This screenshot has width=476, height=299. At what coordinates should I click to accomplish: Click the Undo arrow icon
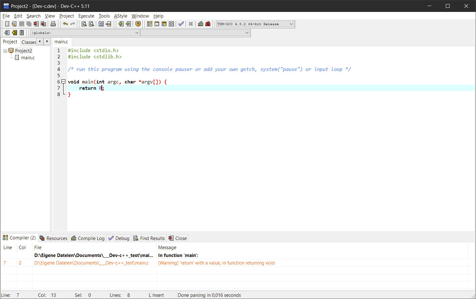pyautogui.click(x=65, y=24)
